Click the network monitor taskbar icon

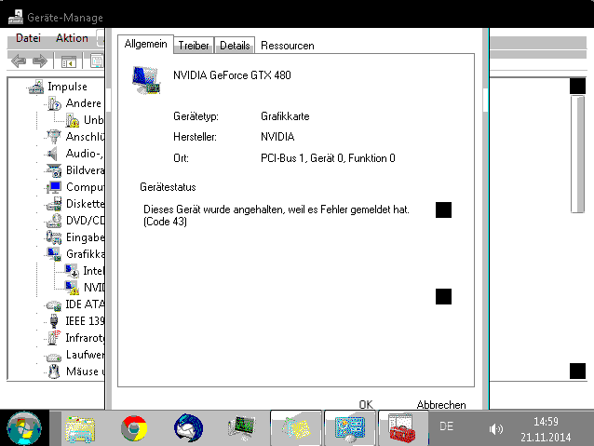click(242, 428)
